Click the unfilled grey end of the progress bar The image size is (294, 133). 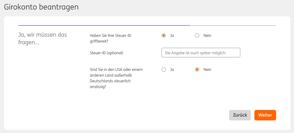[233, 25]
